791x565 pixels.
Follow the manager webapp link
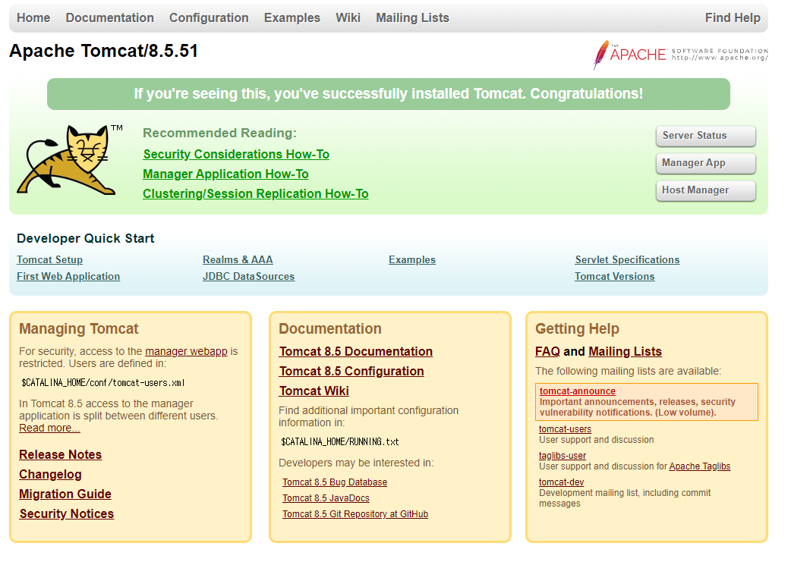click(186, 351)
